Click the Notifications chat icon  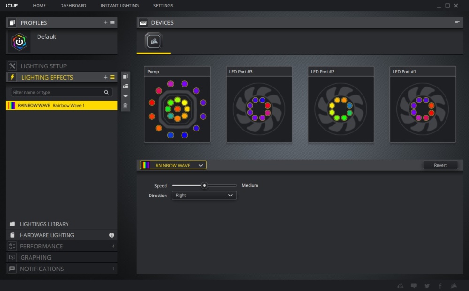(12, 269)
